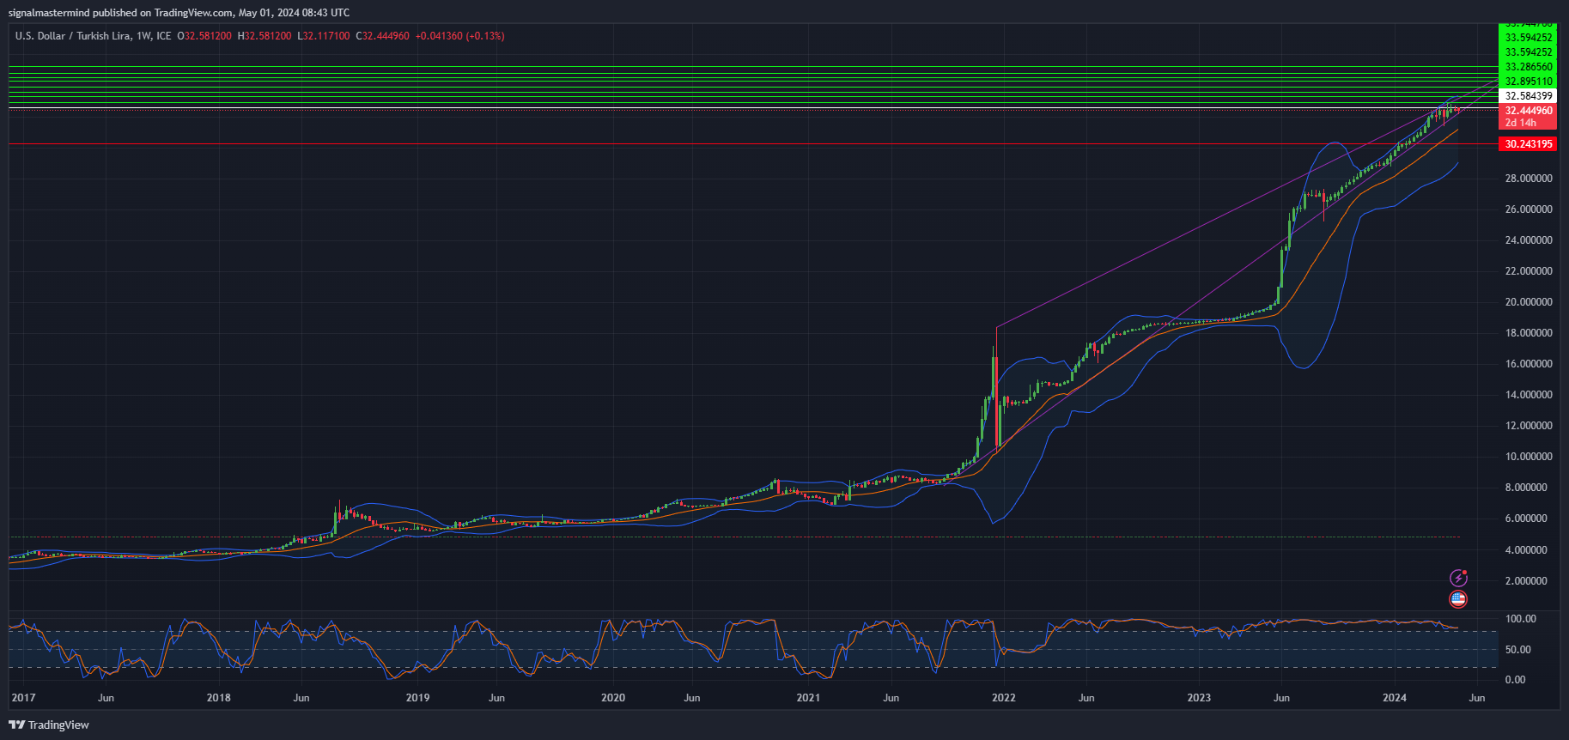
Task: Click the 26.000000 price axis label
Action: [1529, 209]
